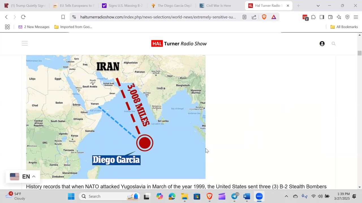Open the purple clapperboard taskbar app
Viewport: 362px width, 203px height.
[x=222, y=196]
